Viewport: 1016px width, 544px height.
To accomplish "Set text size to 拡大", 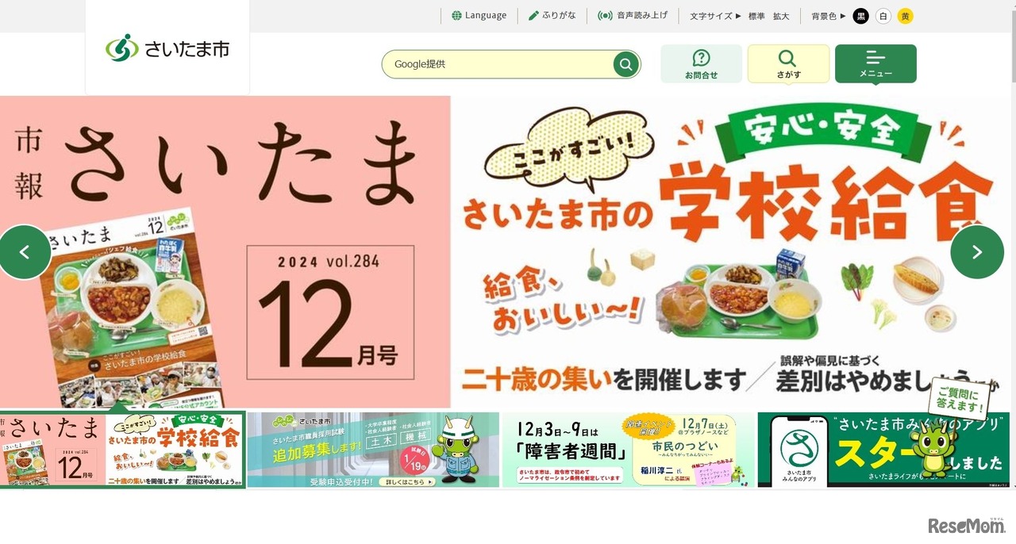I will (781, 16).
